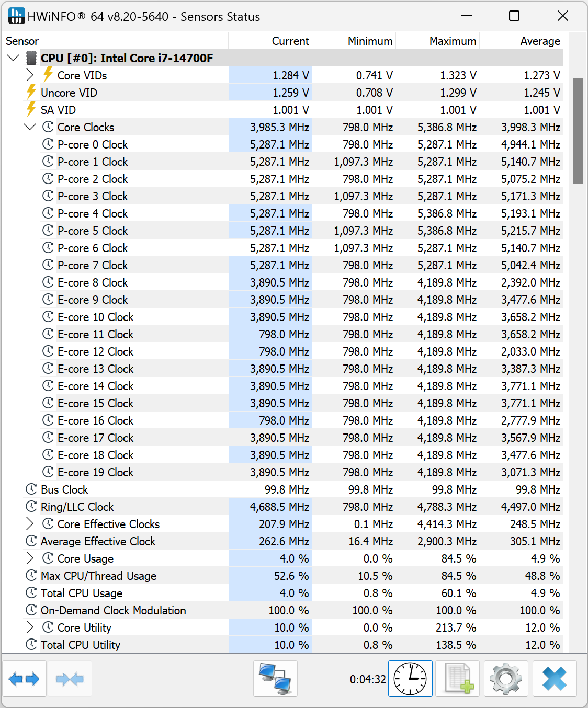Open sensor settings gear icon

click(x=506, y=679)
